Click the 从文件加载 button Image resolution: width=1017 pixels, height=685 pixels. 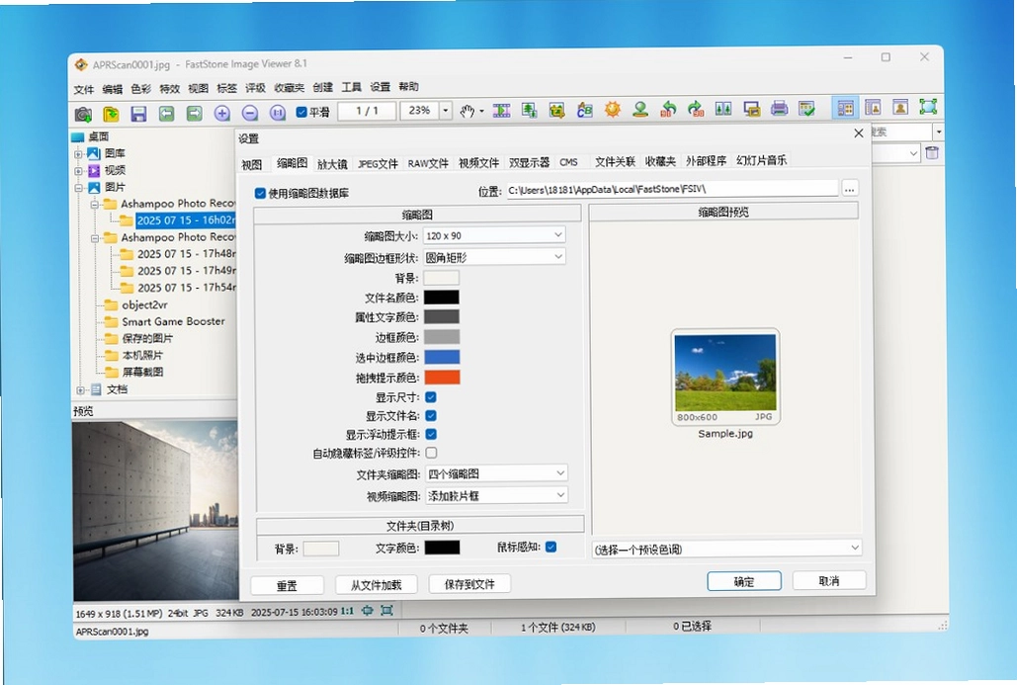377,585
